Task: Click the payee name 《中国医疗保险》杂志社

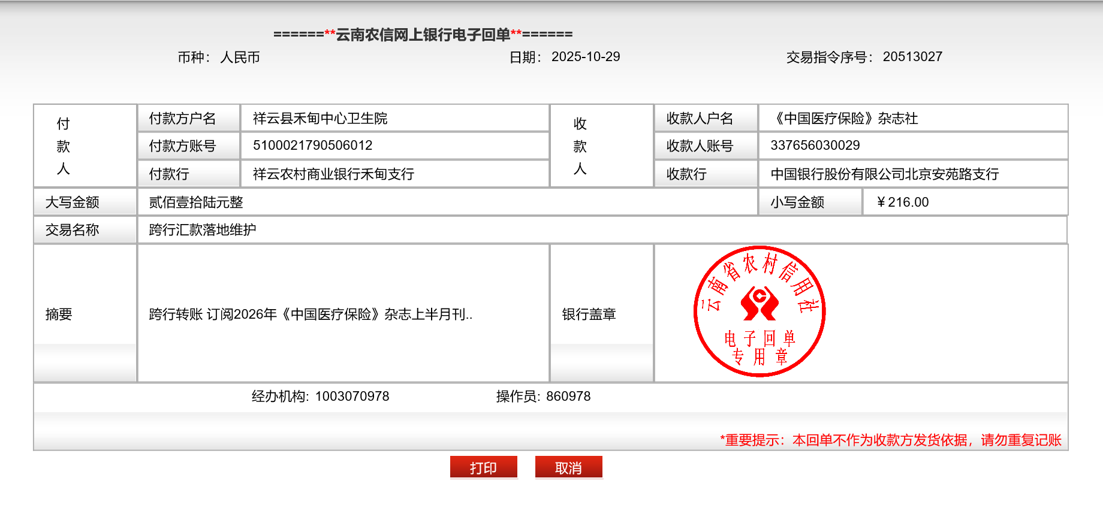Action: pyautogui.click(x=844, y=119)
